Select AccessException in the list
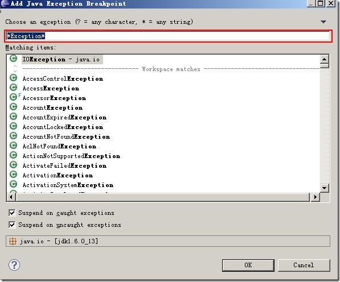The width and height of the screenshot is (340, 282). [51, 88]
